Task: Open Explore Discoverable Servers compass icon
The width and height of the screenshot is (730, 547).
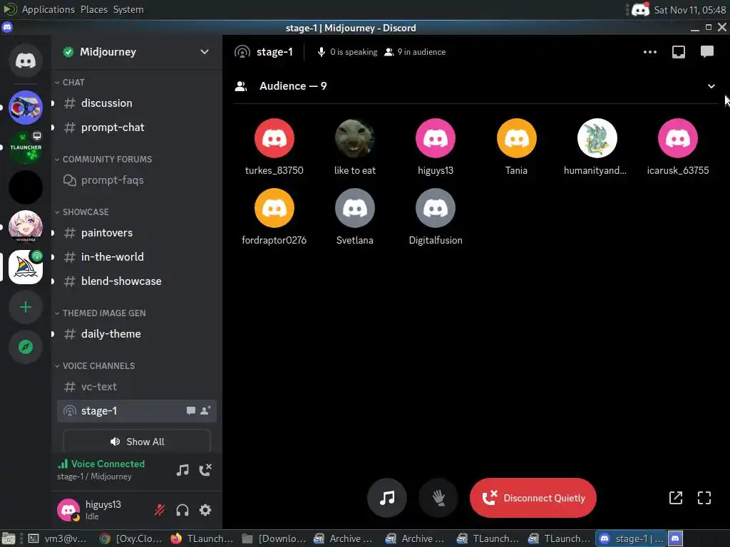Action: [x=26, y=347]
